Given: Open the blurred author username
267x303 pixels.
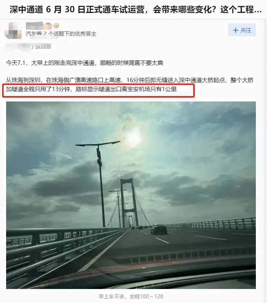Looking at the screenshot, I should [34, 26].
